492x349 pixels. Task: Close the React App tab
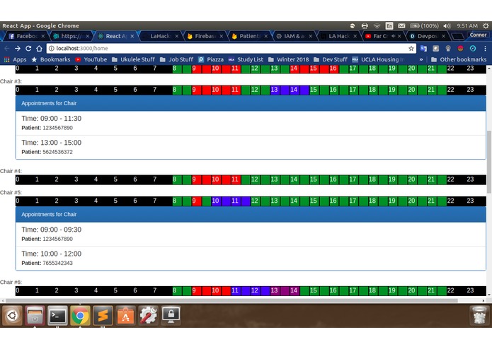[132, 36]
